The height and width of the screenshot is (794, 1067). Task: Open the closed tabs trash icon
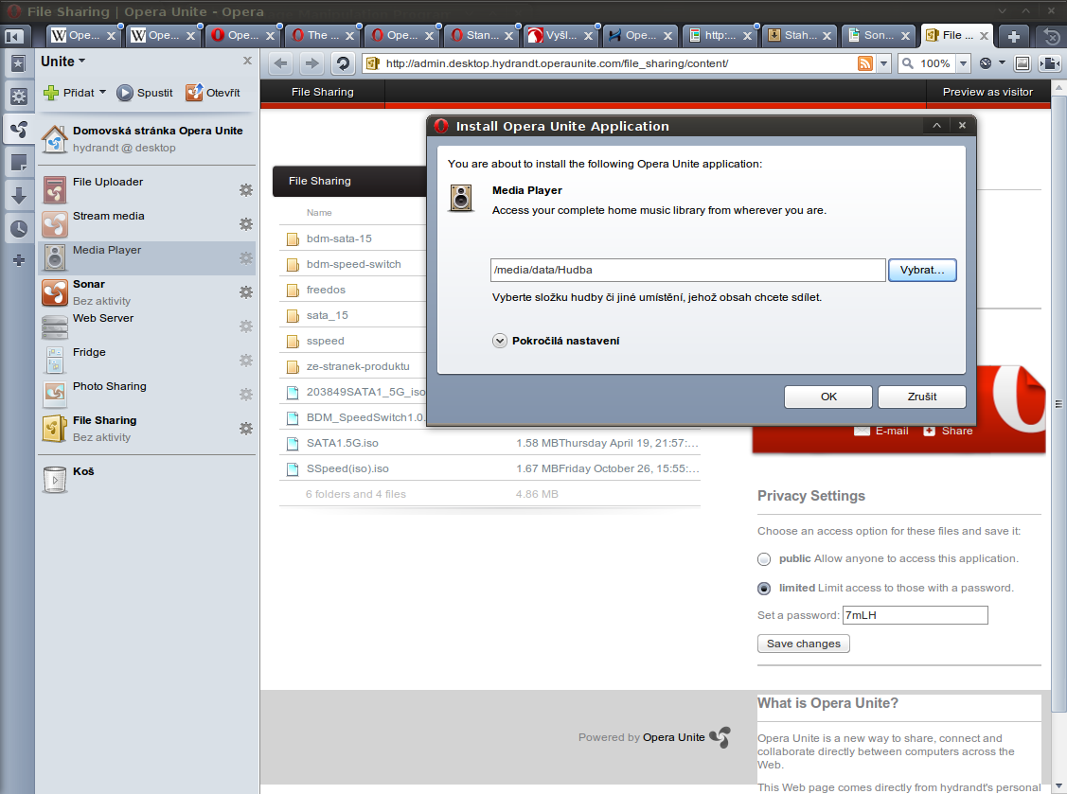(1051, 36)
